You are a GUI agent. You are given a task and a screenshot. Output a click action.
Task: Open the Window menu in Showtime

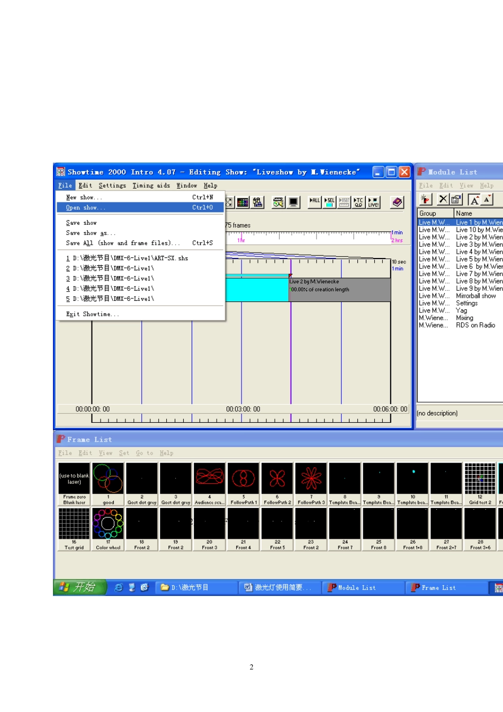pyautogui.click(x=187, y=185)
